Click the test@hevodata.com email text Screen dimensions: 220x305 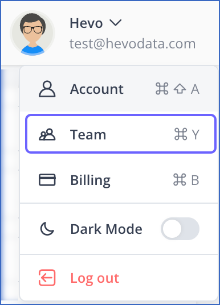point(132,44)
